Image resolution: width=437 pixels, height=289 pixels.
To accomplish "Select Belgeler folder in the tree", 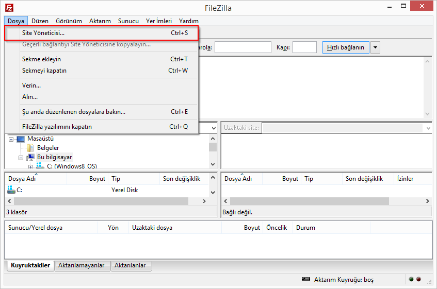I will pyautogui.click(x=48, y=148).
